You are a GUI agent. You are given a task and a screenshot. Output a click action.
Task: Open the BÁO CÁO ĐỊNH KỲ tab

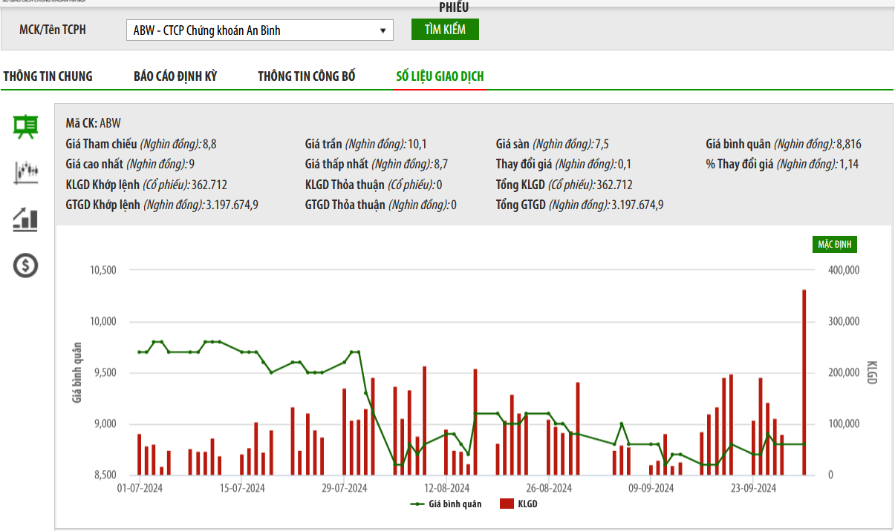click(175, 76)
